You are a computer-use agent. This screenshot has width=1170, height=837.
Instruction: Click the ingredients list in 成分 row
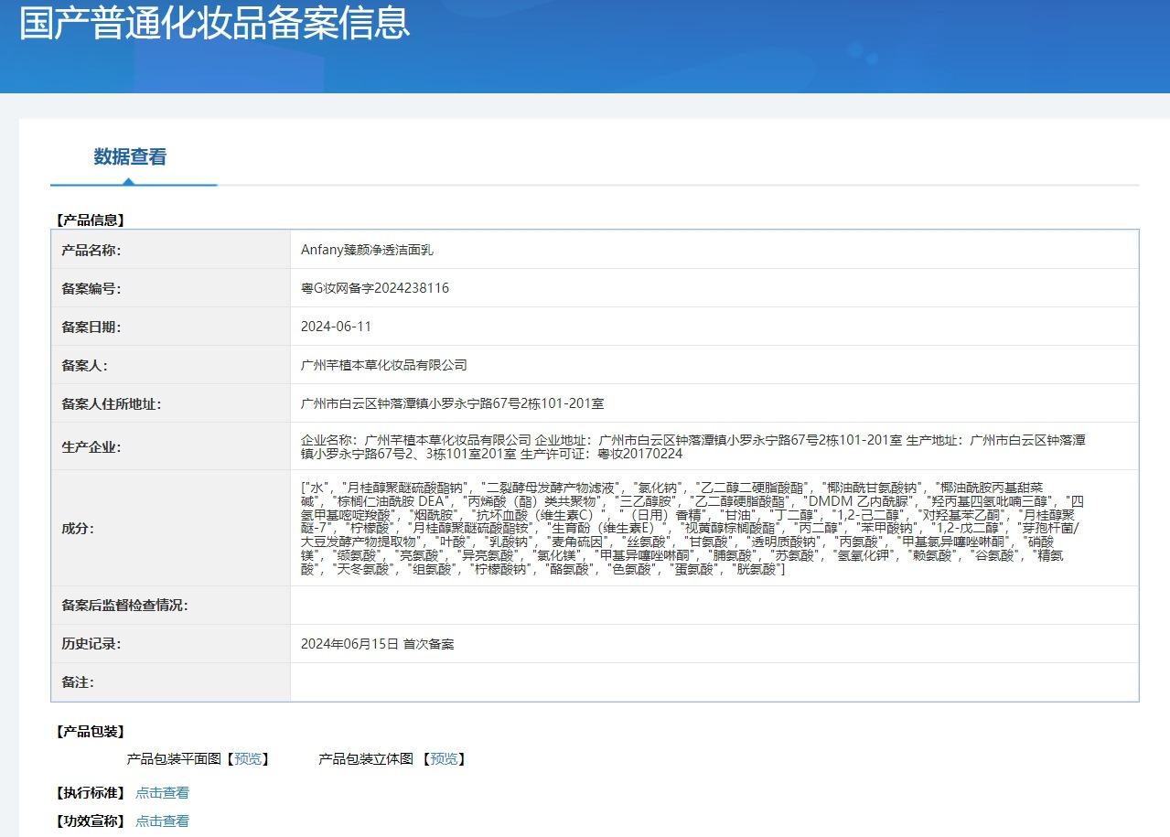692,528
